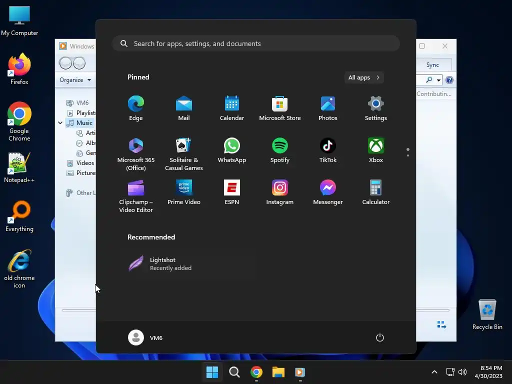The width and height of the screenshot is (512, 384).
Task: Open TikTok app
Action: pyautogui.click(x=328, y=150)
